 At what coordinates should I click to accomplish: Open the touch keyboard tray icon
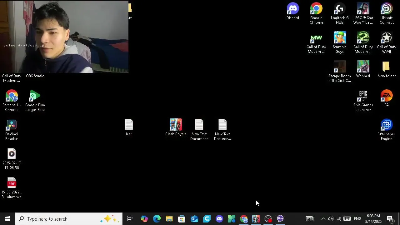click(347, 219)
